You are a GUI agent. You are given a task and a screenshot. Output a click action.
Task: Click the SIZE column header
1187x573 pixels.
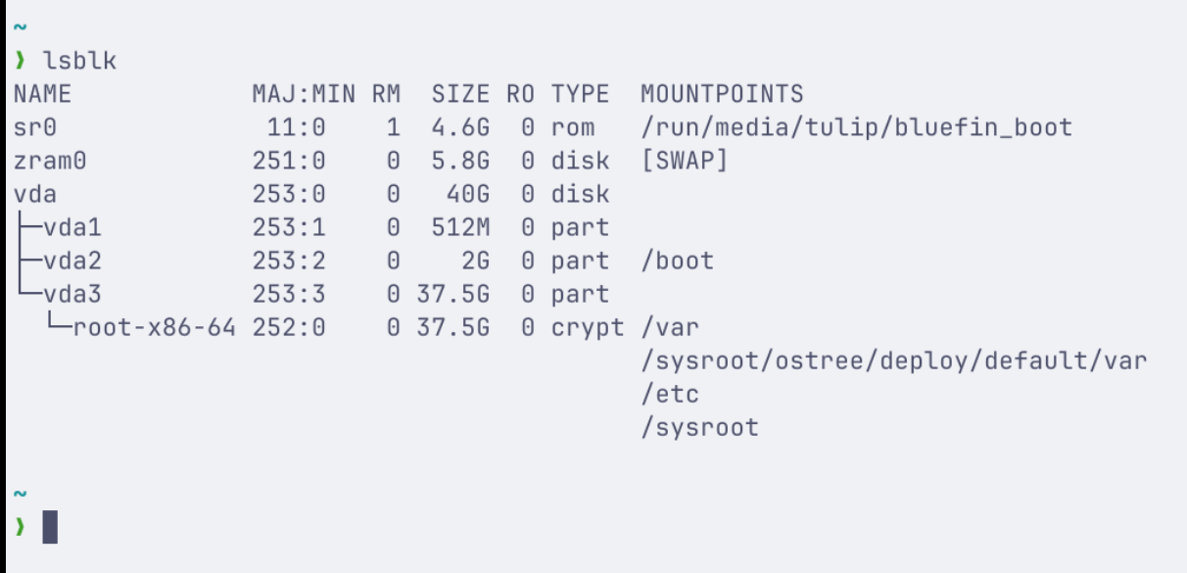coord(460,94)
